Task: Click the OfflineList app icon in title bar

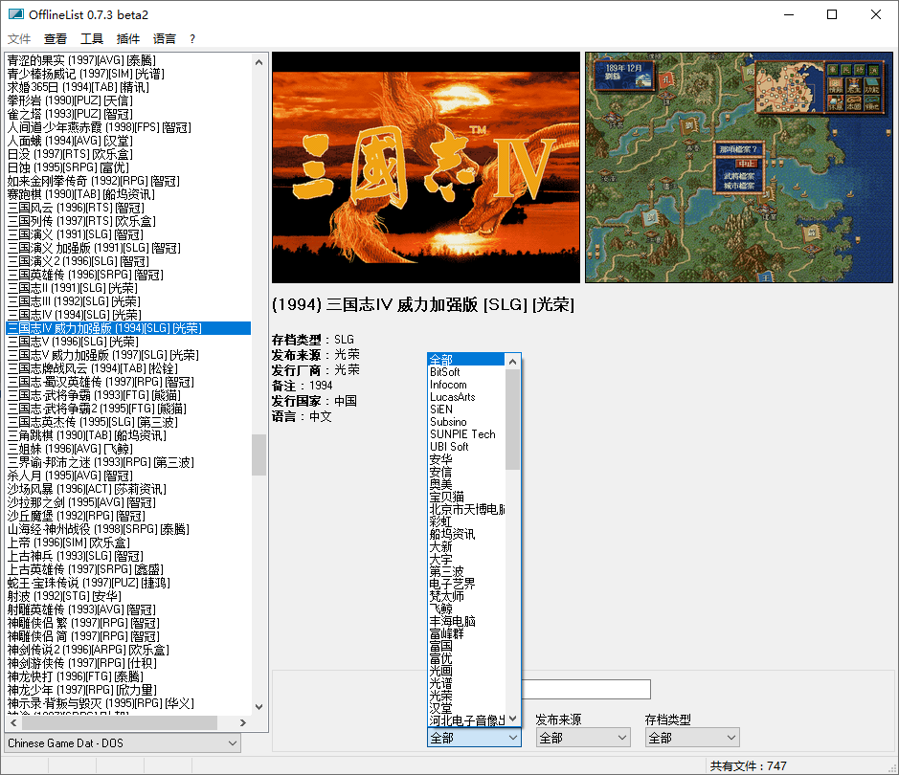Action: 16,14
